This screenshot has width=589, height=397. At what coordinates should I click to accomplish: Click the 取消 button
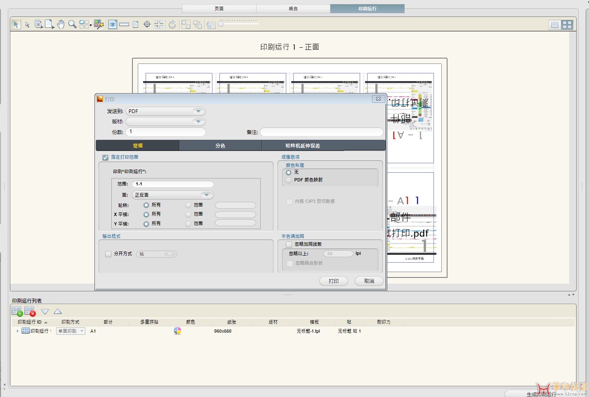point(369,281)
